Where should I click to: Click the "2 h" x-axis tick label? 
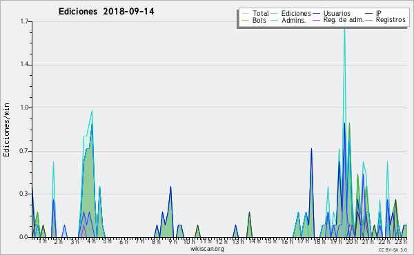tap(59, 241)
